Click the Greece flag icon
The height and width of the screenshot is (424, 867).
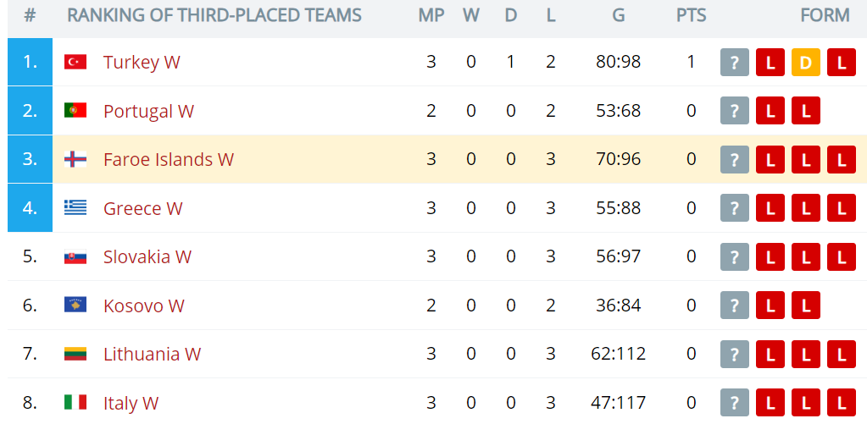tap(75, 208)
